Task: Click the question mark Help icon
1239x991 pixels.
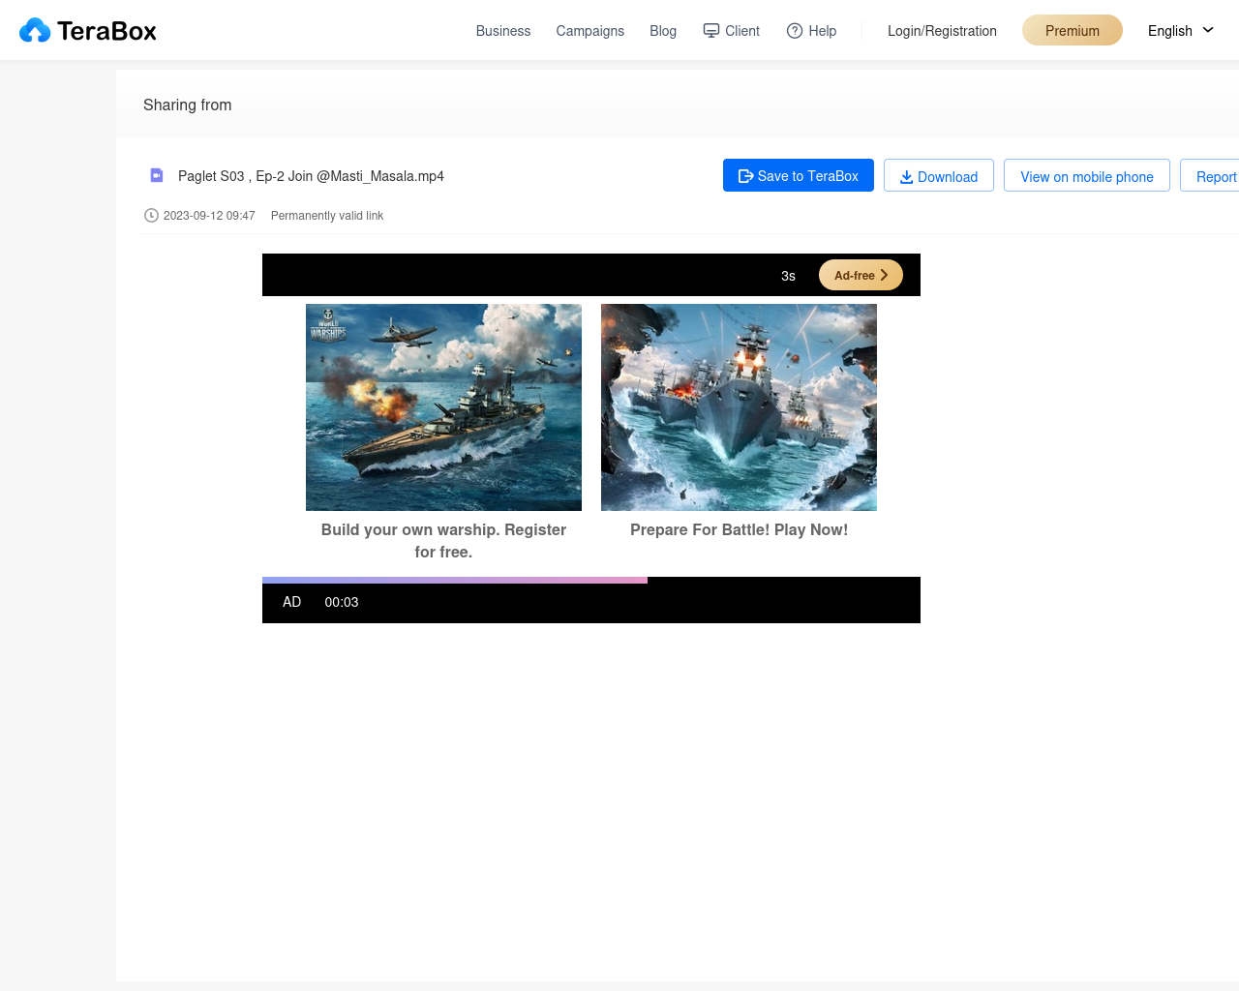Action: tap(795, 31)
